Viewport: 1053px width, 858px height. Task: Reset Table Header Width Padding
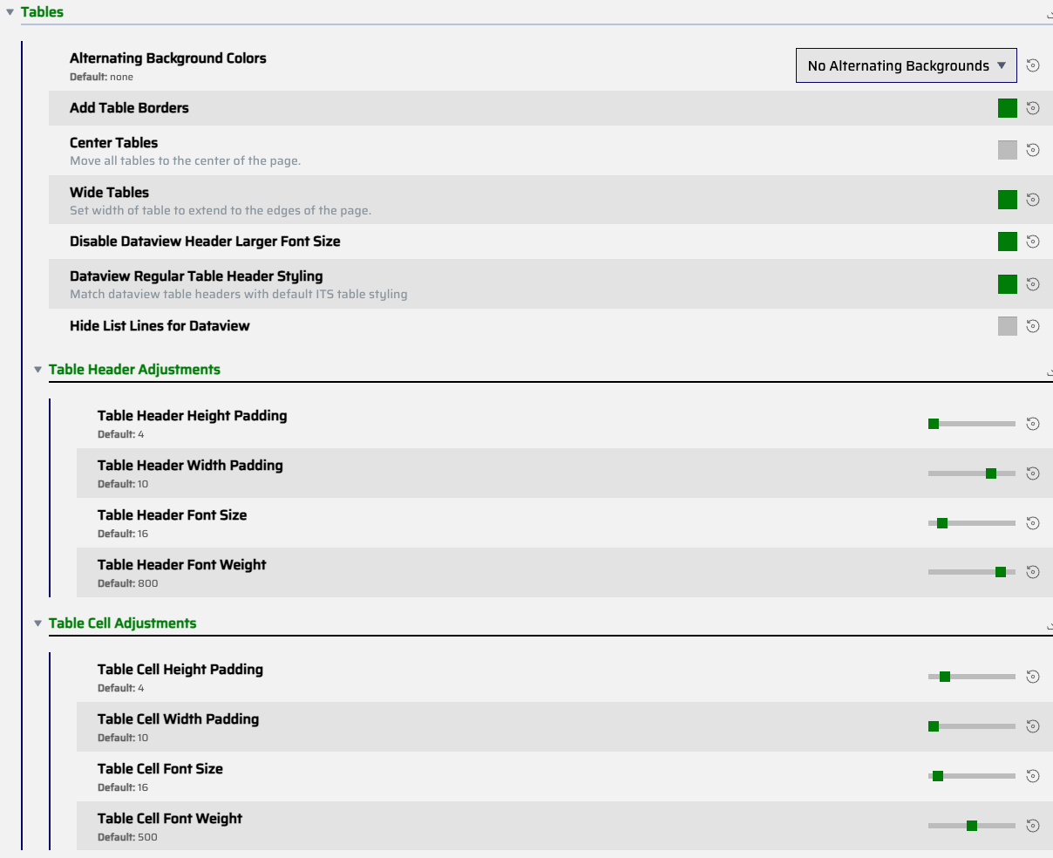coord(1033,473)
